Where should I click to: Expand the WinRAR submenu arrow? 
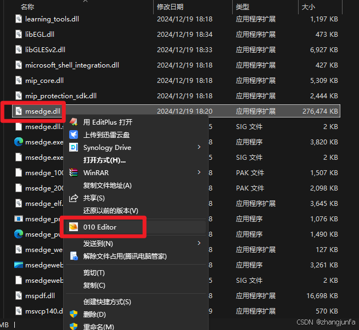[x=199, y=172]
